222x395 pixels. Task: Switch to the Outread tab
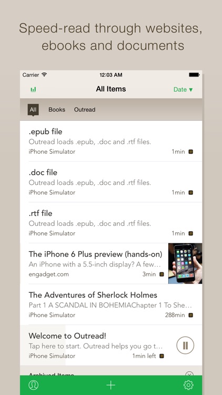tap(85, 110)
